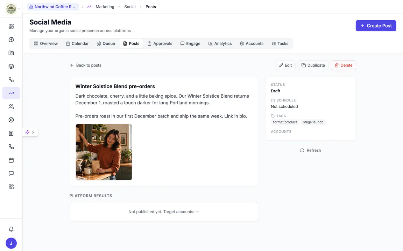The width and height of the screenshot is (403, 251).
Task: Click the Not published yet message
Action: click(x=164, y=212)
